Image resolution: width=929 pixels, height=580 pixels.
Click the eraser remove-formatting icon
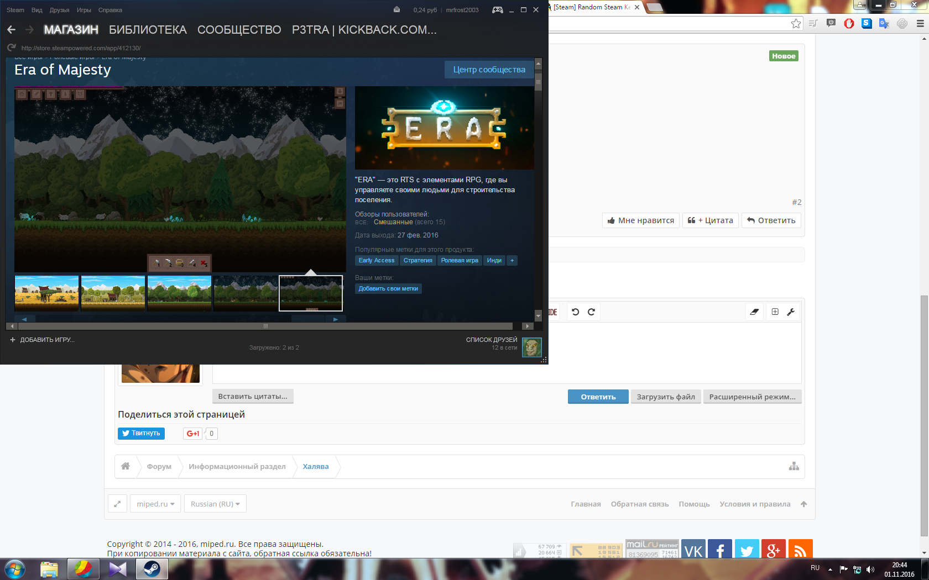pos(754,312)
